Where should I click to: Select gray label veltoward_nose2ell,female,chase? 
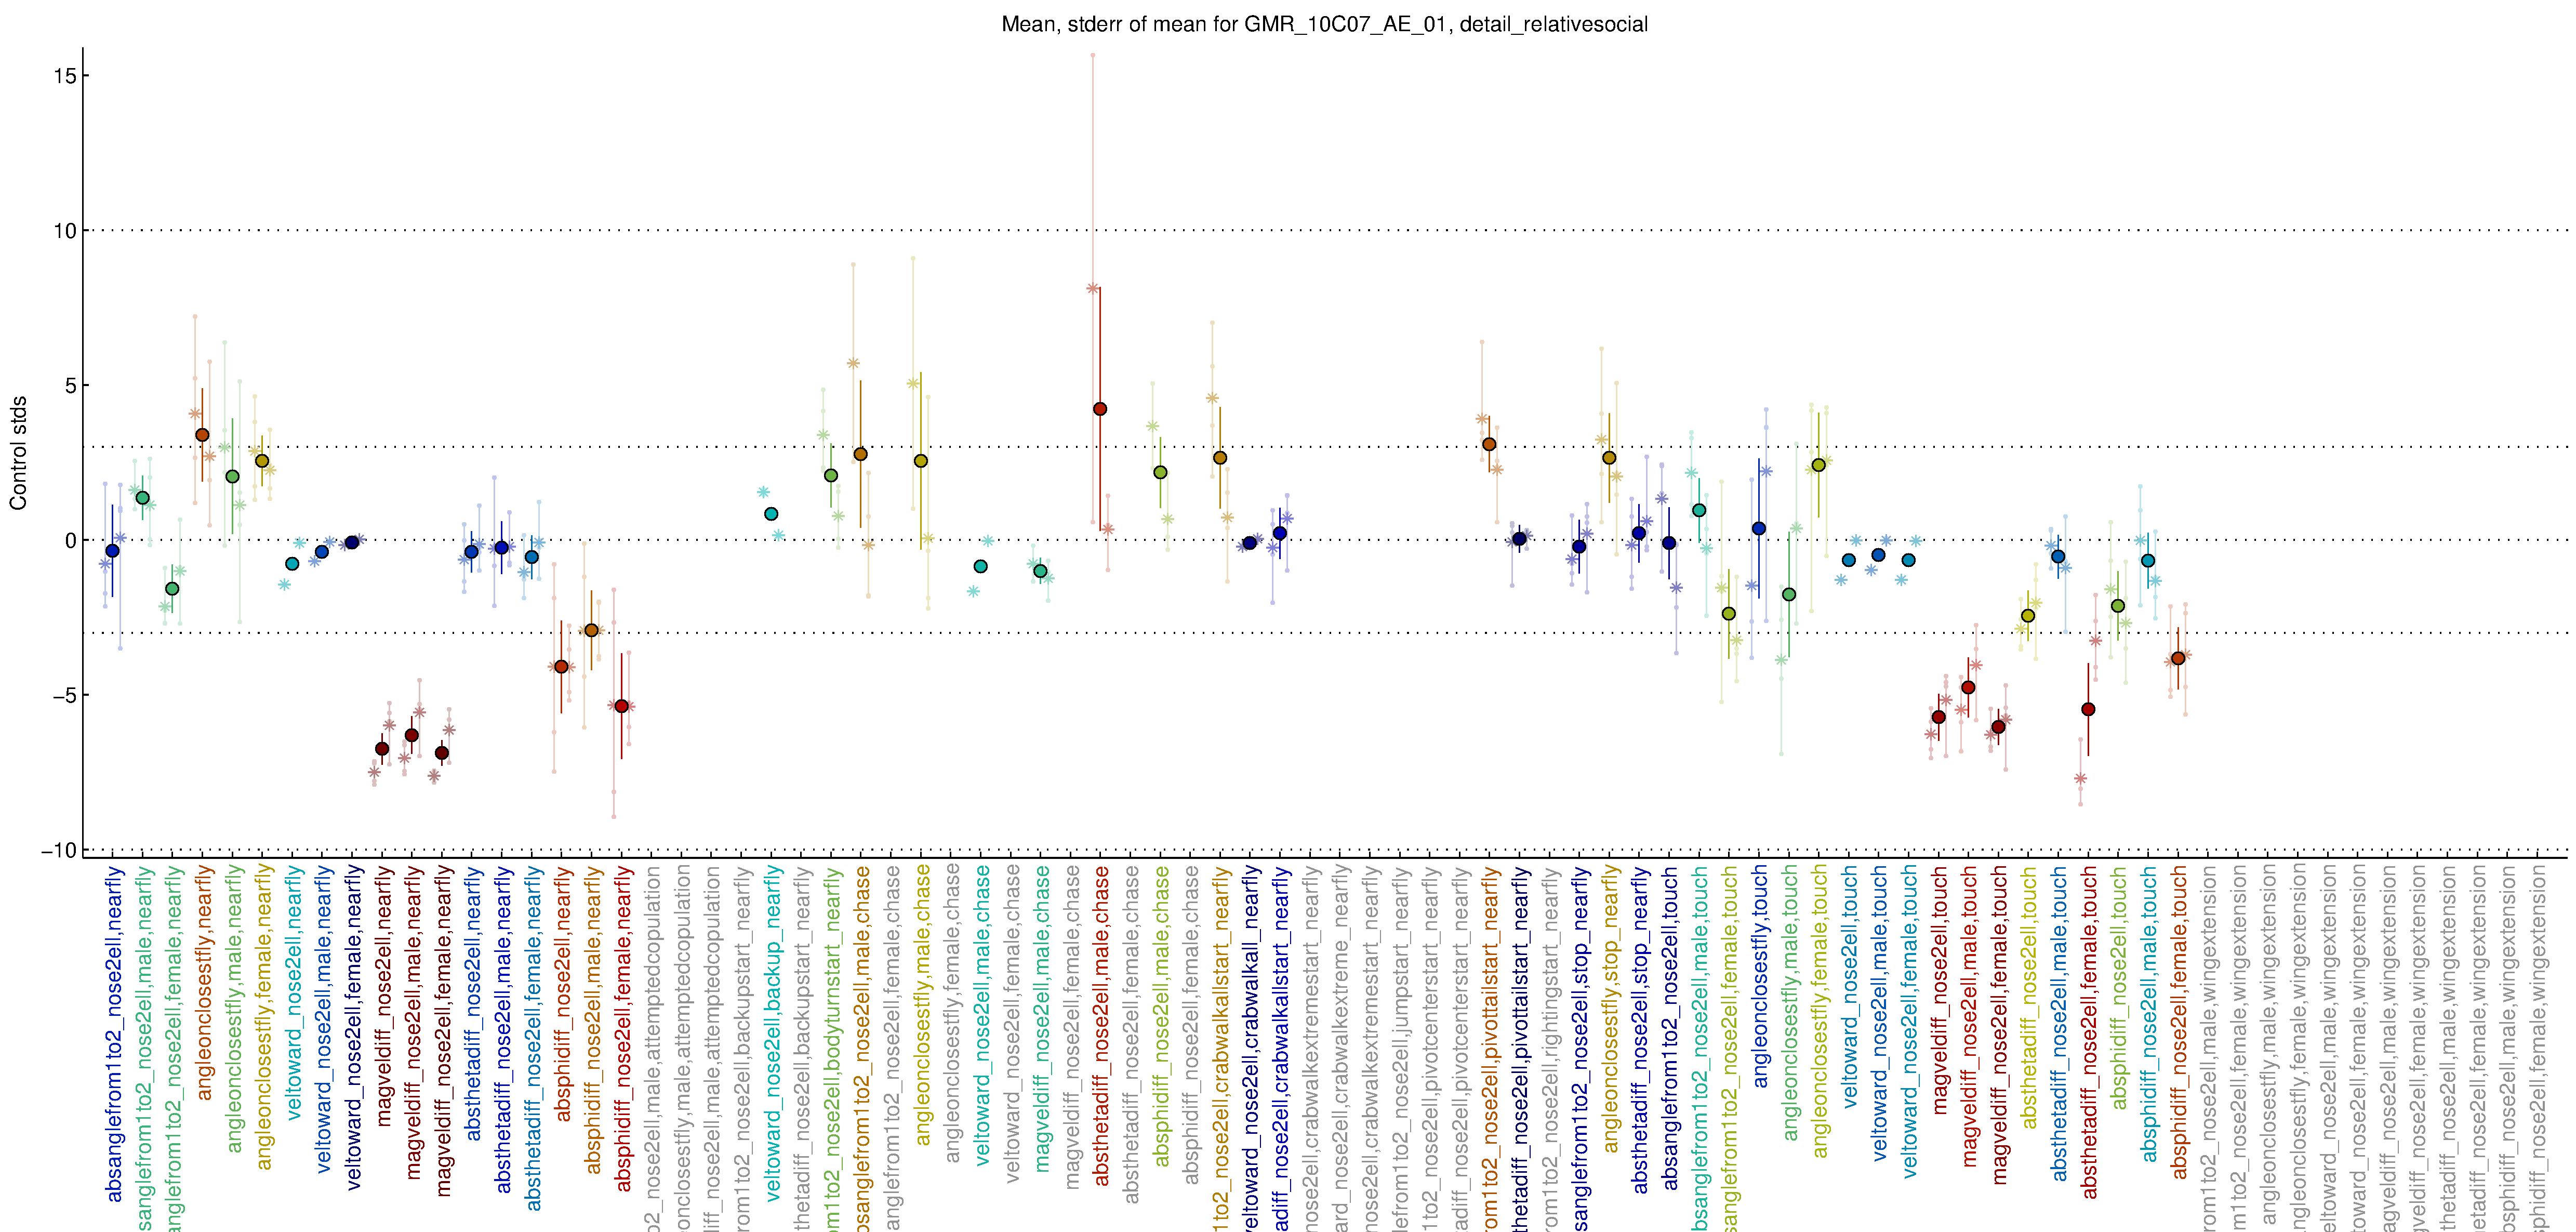1012,1024
